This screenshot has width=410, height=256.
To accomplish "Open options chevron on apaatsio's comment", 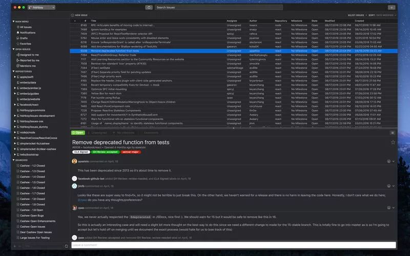I will [393, 161].
